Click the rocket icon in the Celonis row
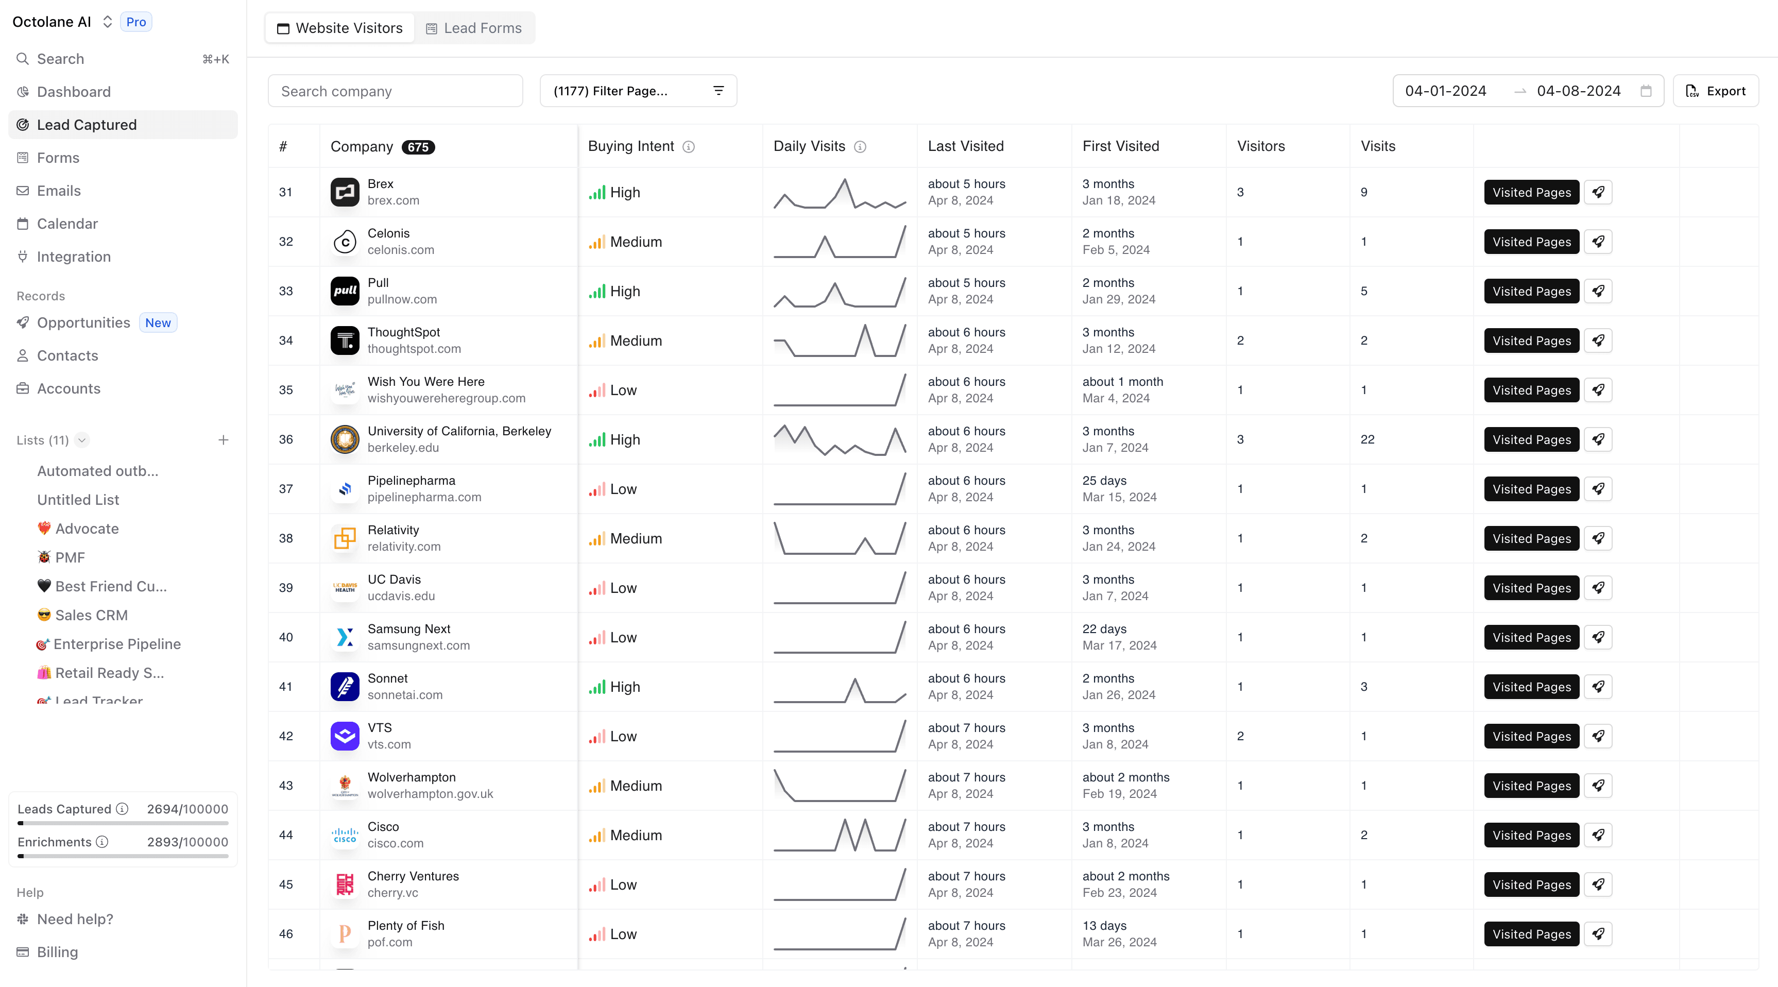This screenshot has width=1778, height=987. click(1598, 242)
